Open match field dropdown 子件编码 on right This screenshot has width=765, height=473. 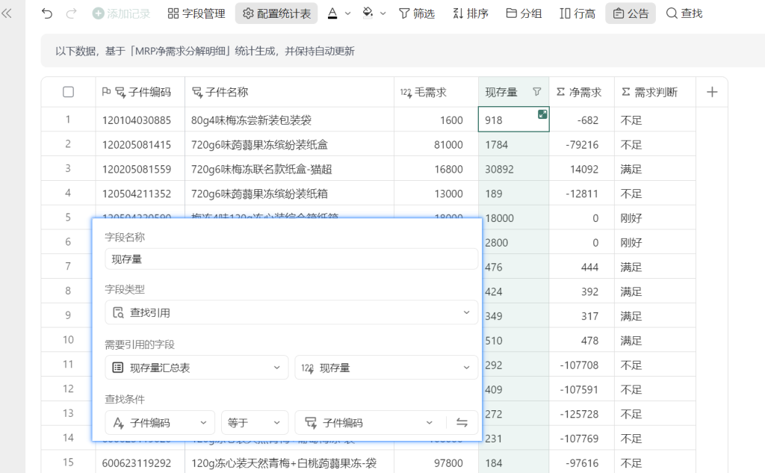(x=370, y=423)
